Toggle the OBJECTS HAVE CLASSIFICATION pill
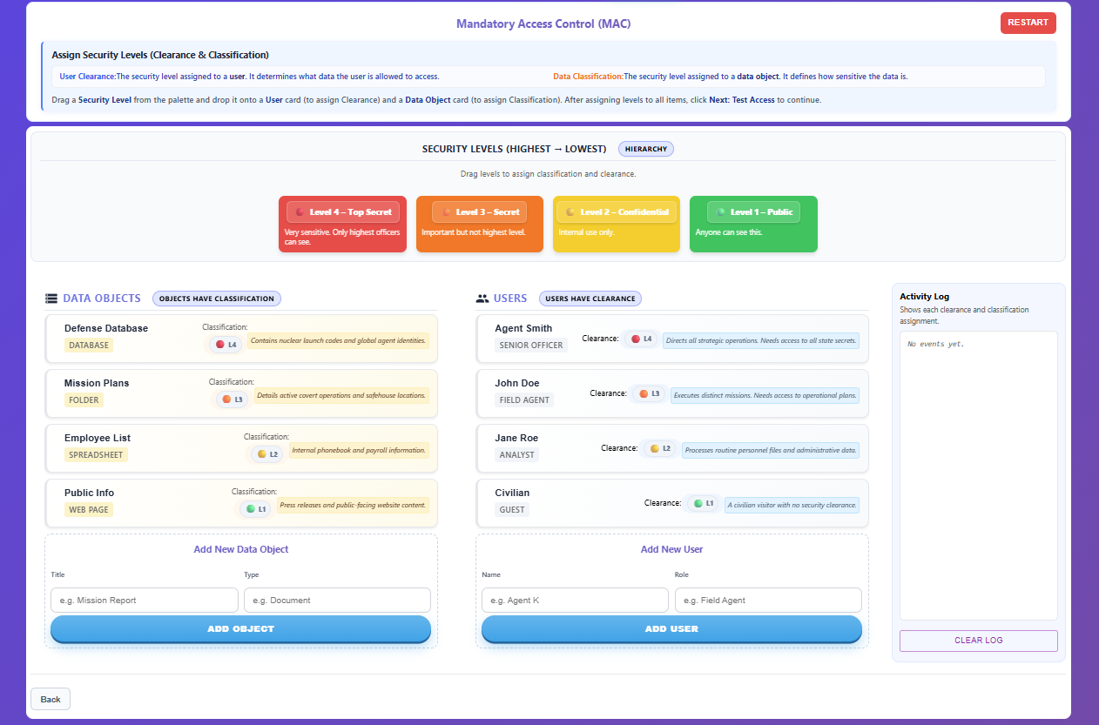Screen dimensions: 1099x725 pyautogui.click(x=216, y=298)
